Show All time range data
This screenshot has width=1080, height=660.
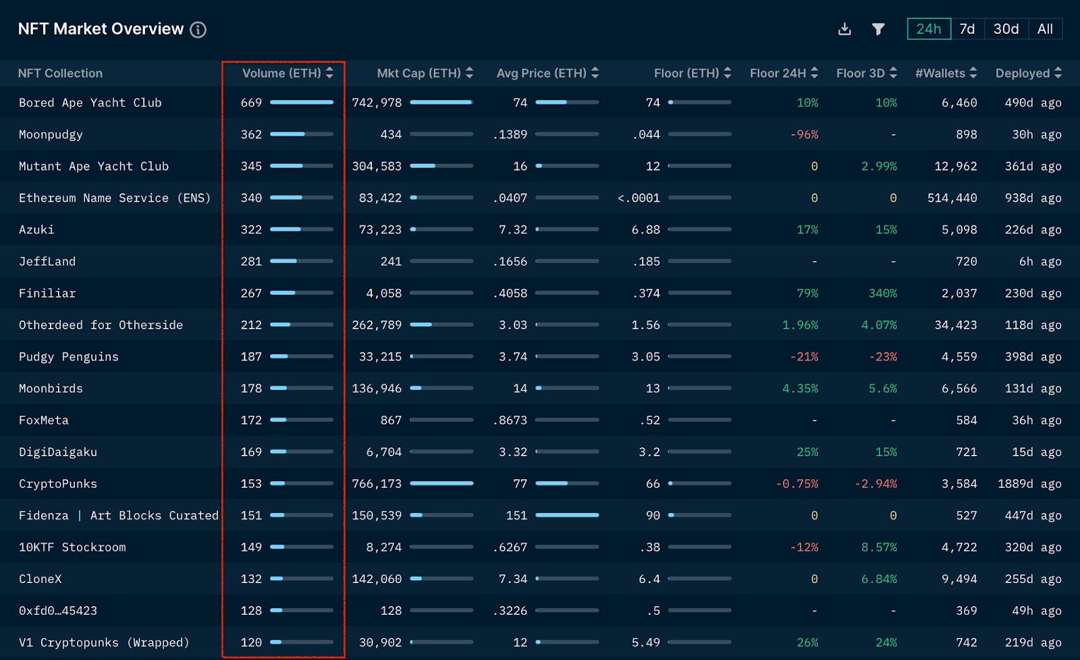coord(1045,29)
